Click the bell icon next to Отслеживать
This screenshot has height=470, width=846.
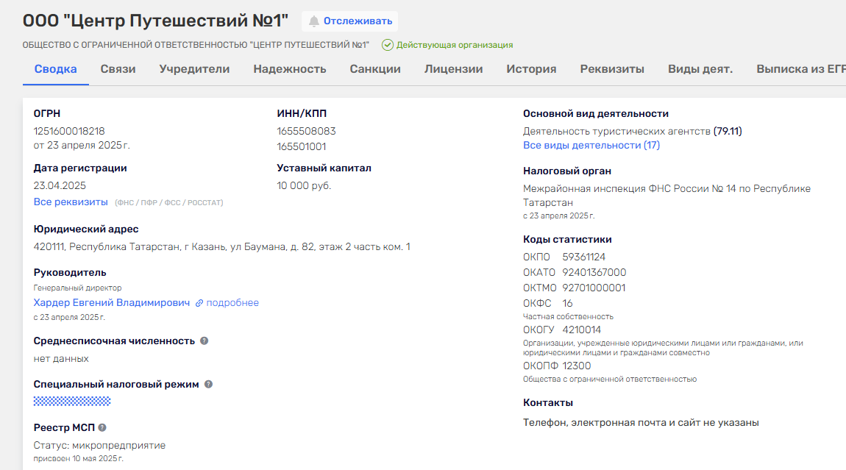coord(313,21)
